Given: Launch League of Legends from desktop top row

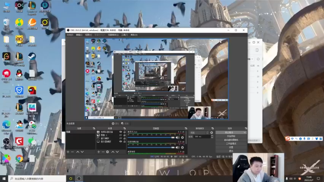Looking at the screenshot, I should click(32, 8).
